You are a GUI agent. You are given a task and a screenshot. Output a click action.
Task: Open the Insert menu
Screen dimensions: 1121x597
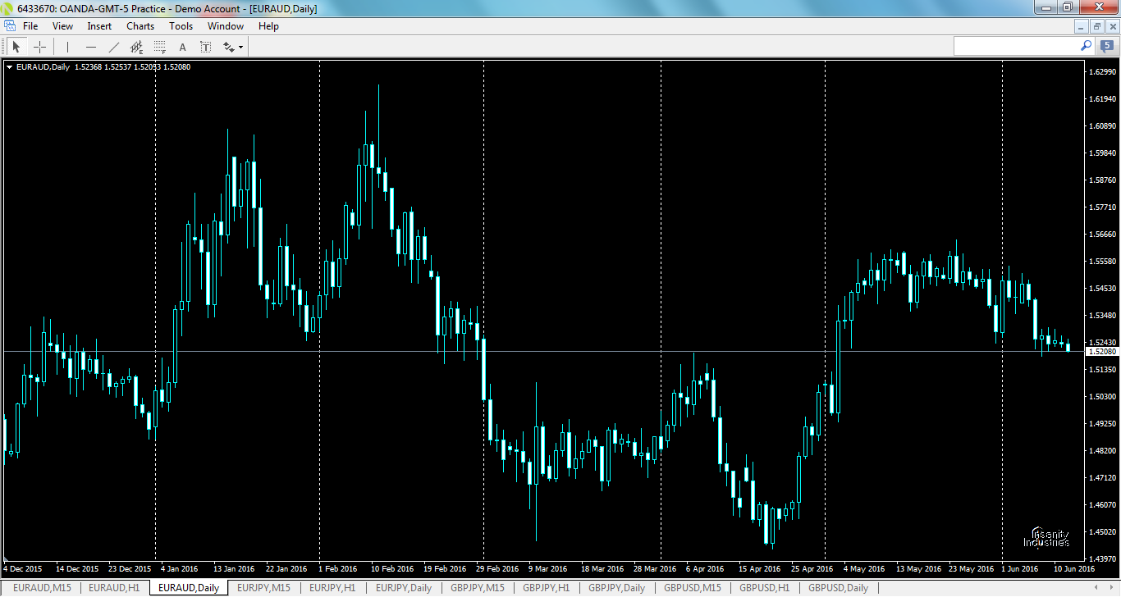(x=98, y=25)
